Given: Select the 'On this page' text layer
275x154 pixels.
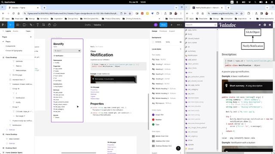Looking at the screenshot, I should pyautogui.click(x=17, y=75).
